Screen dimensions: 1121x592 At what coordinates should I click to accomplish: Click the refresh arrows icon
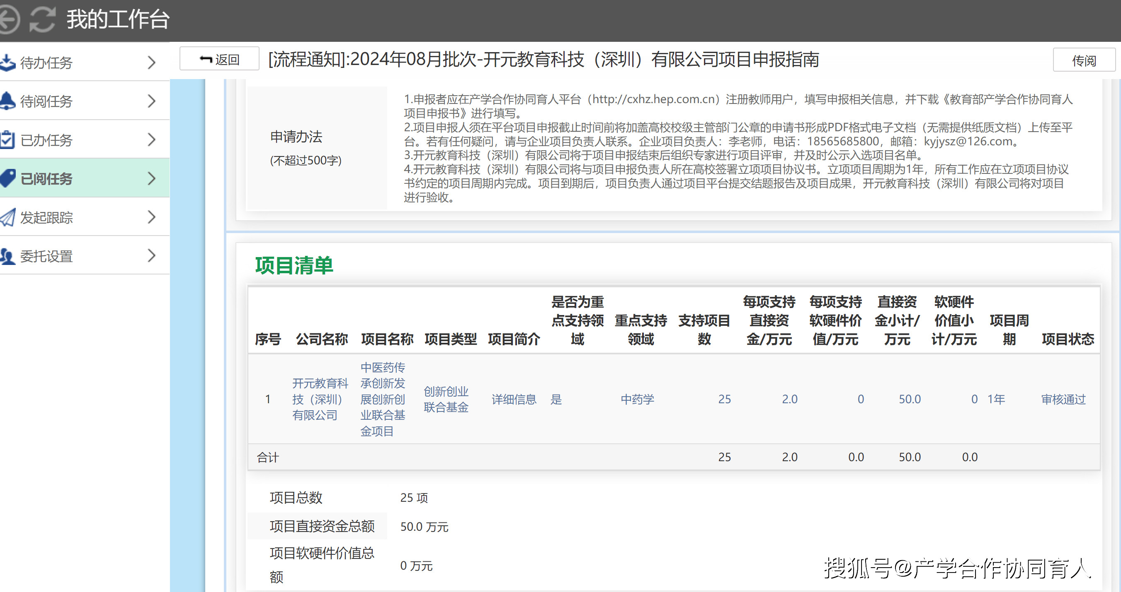(x=42, y=19)
